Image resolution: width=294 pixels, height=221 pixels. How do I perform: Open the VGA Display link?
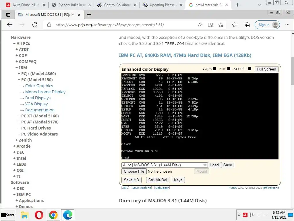[x=36, y=104]
